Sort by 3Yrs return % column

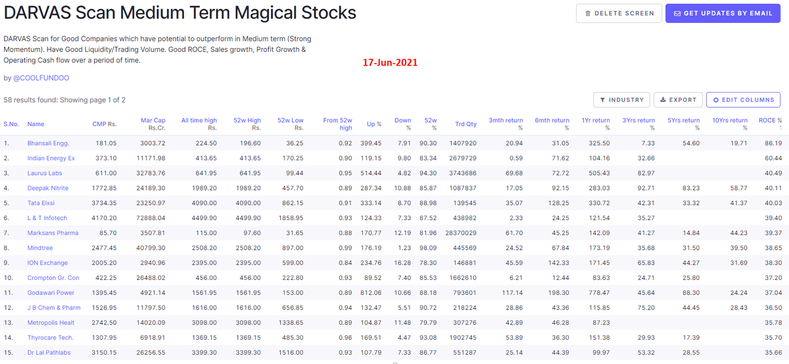[x=638, y=124]
